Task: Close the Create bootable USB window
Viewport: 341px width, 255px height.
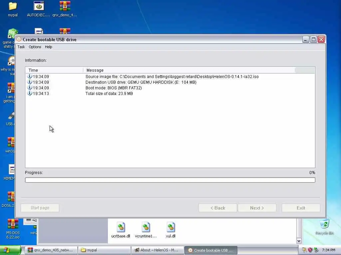Action: click(x=321, y=40)
